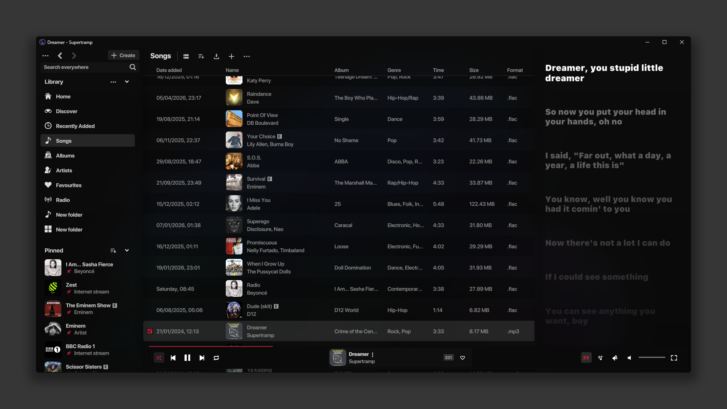This screenshot has width=727, height=409.
Task: Click the download icon in Songs toolbar
Action: (216, 56)
